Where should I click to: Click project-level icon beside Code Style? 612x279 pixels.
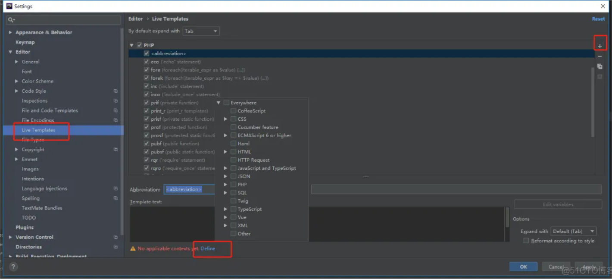pos(116,91)
